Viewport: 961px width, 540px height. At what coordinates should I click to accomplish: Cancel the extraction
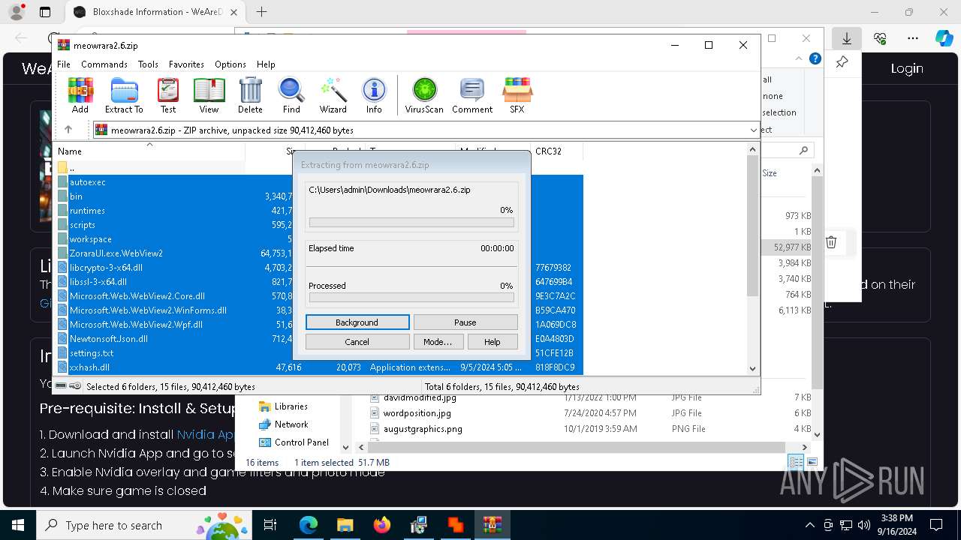[x=357, y=342]
